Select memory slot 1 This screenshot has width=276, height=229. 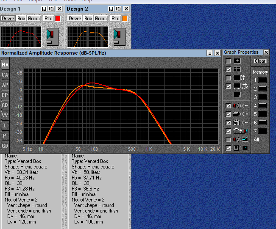(x=262, y=80)
